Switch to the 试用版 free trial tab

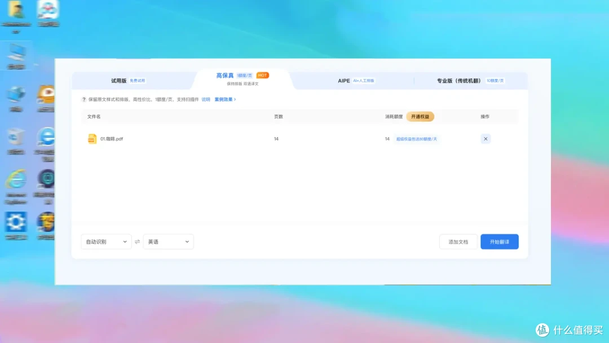128,81
